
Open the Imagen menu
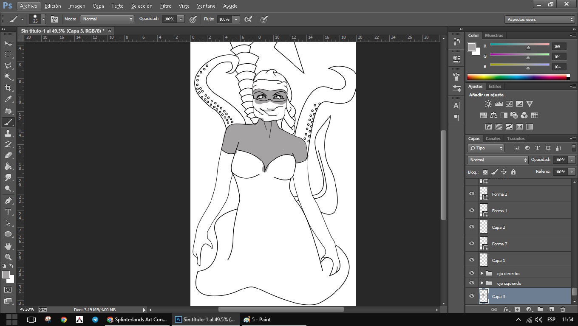[x=76, y=6]
